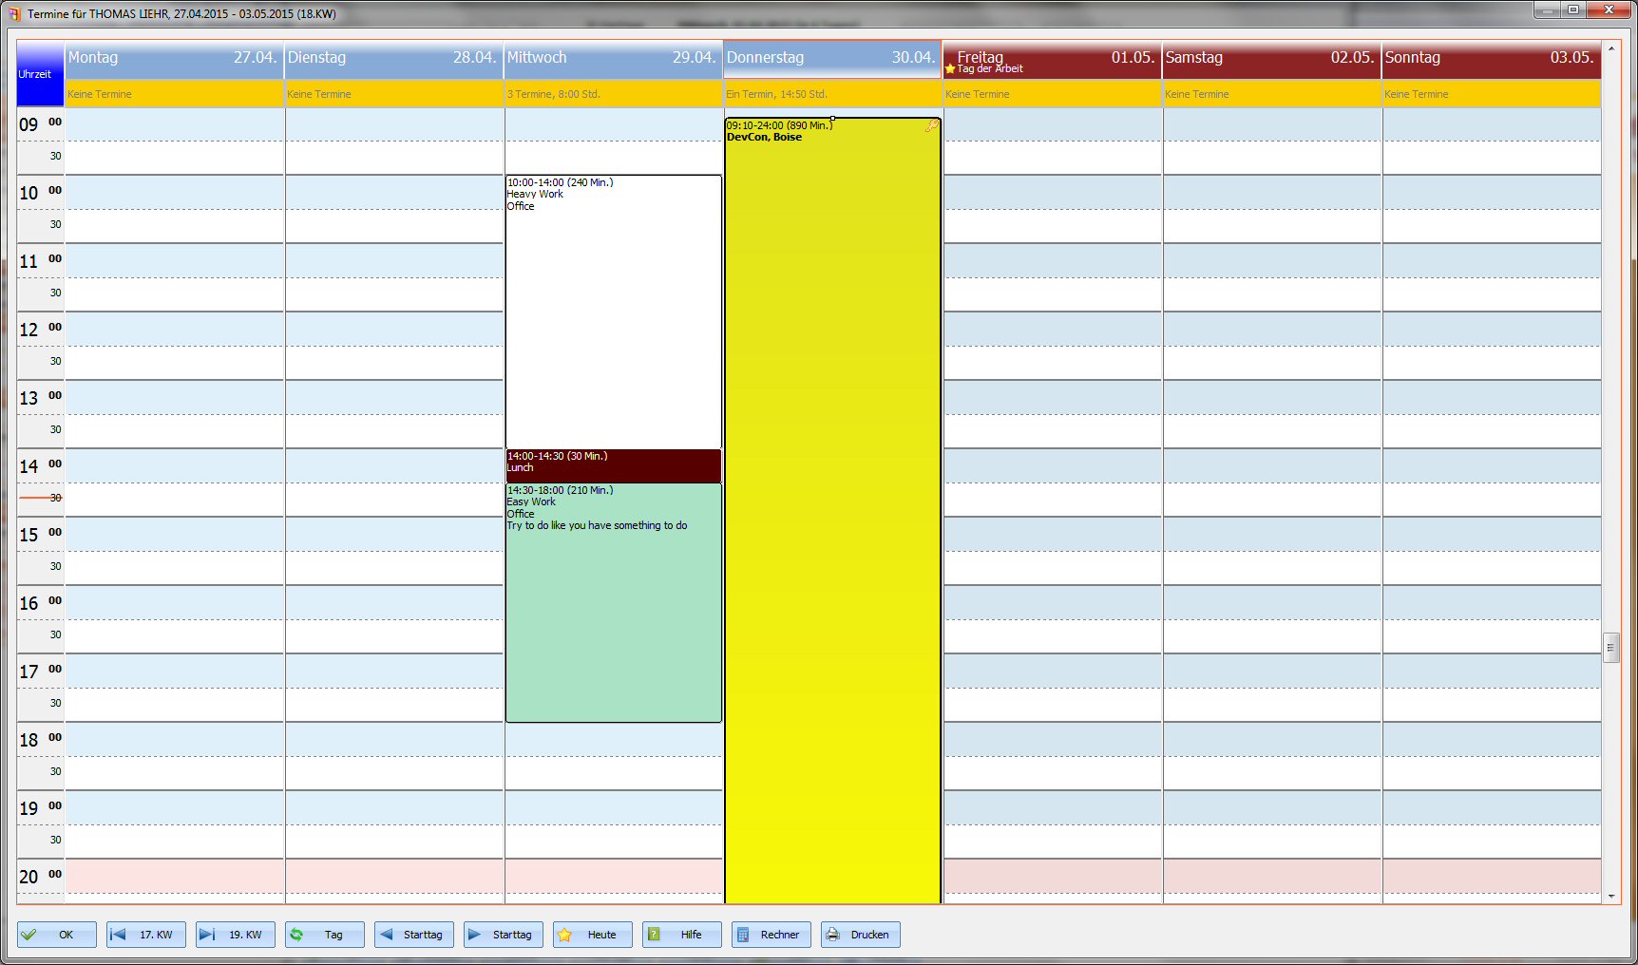Click the key icon on DevCon Boise appointment
The height and width of the screenshot is (965, 1638).
(932, 125)
